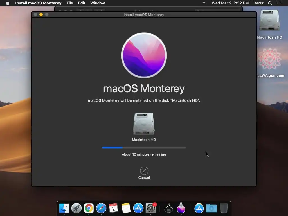Click the 'Macintosh HD' label under disk
Image resolution: width=288 pixels, height=216 pixels.
(x=144, y=139)
